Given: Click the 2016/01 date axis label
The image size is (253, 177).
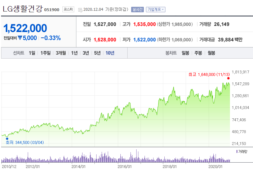Looking at the screenshot, I should click(x=125, y=167).
